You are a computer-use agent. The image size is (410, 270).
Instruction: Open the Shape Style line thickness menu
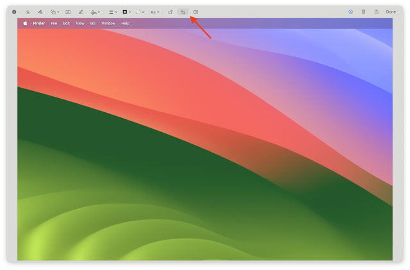tap(111, 12)
